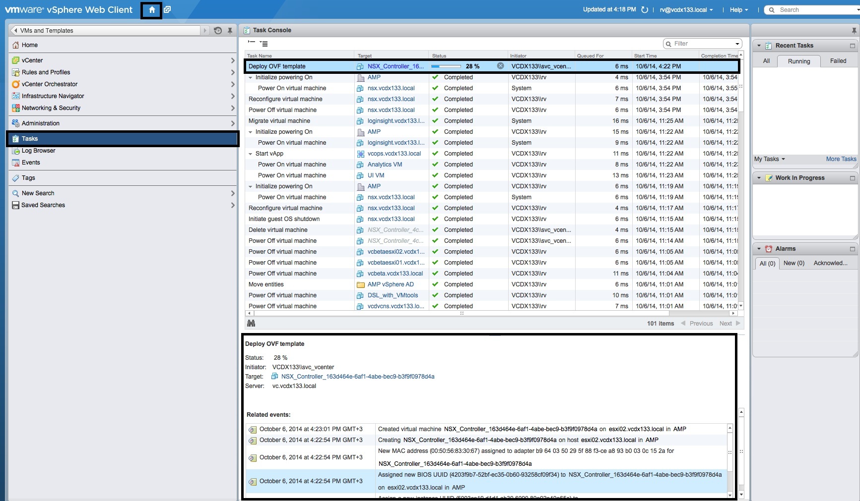Cancel the Deploy OVF template task
Image resolution: width=860 pixels, height=501 pixels.
[500, 66]
